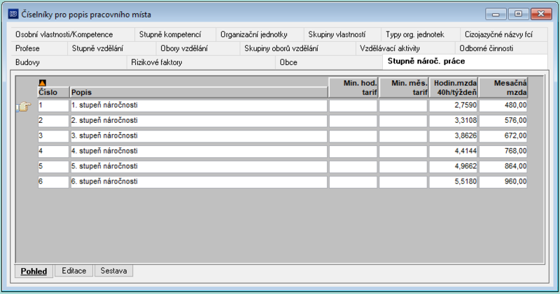Select the Stupně nároč. práce tab
This screenshot has height=294, width=560.
click(x=465, y=61)
